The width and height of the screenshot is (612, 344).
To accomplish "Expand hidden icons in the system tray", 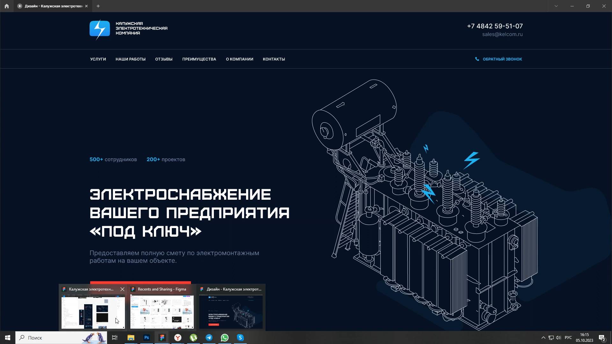I will pyautogui.click(x=543, y=338).
